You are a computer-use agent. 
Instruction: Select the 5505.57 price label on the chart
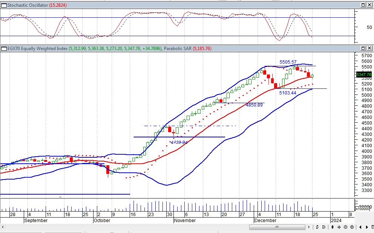(288, 62)
